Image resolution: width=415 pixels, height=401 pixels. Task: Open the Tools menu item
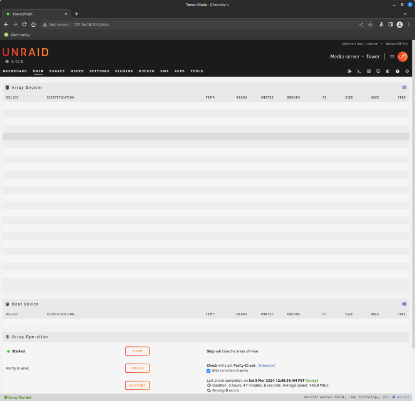(197, 71)
